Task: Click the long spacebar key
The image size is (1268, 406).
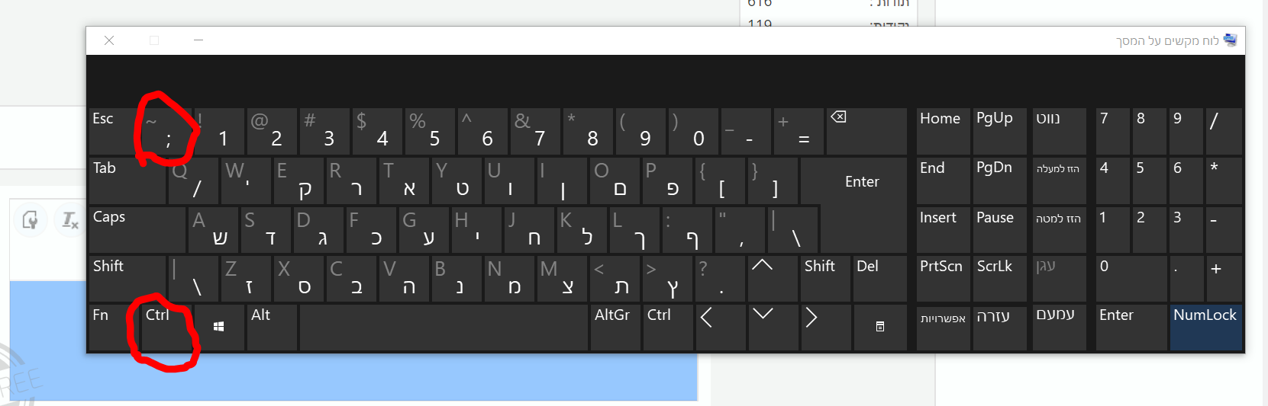Action: 444,327
